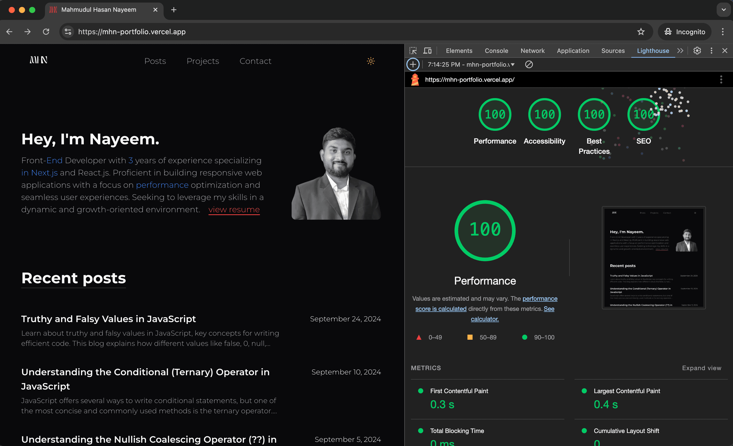The width and height of the screenshot is (733, 446).
Task: Go to the Posts page
Action: point(155,61)
